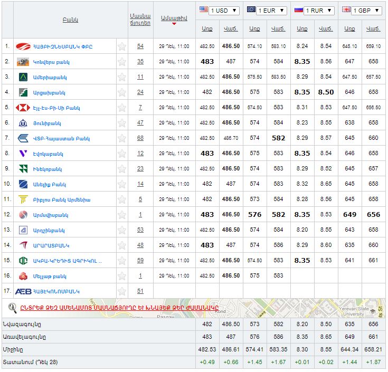
Task: Open branch count 54 link
Action: point(140,46)
